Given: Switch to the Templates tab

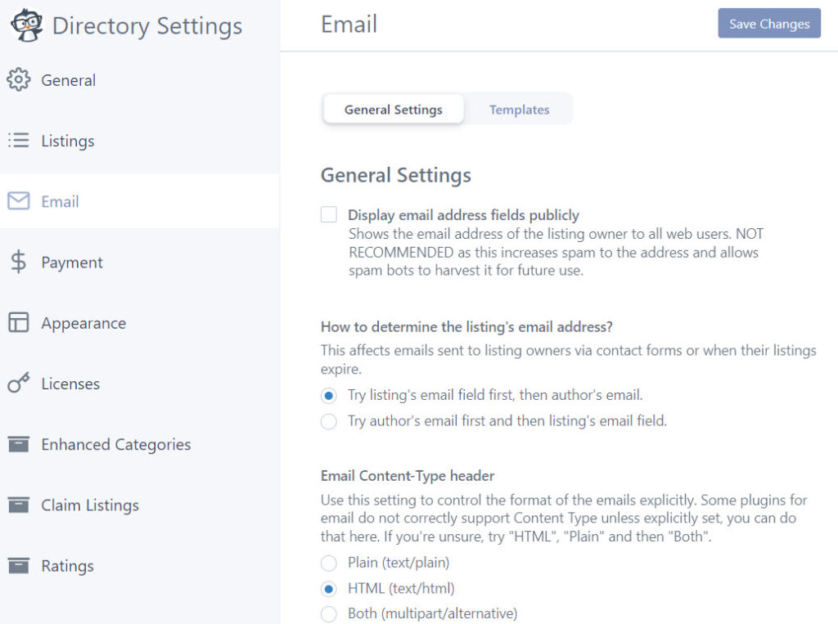Looking at the screenshot, I should (x=519, y=110).
